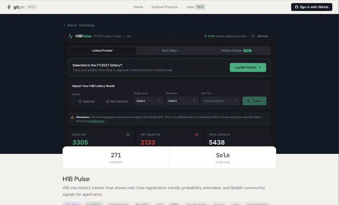Click the NOT SELECTED 2133 count card
Viewport: 339px width, 205px height.
click(x=169, y=138)
